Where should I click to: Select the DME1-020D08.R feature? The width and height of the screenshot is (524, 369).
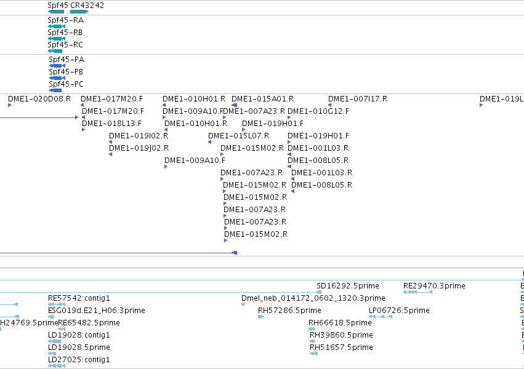10,105
